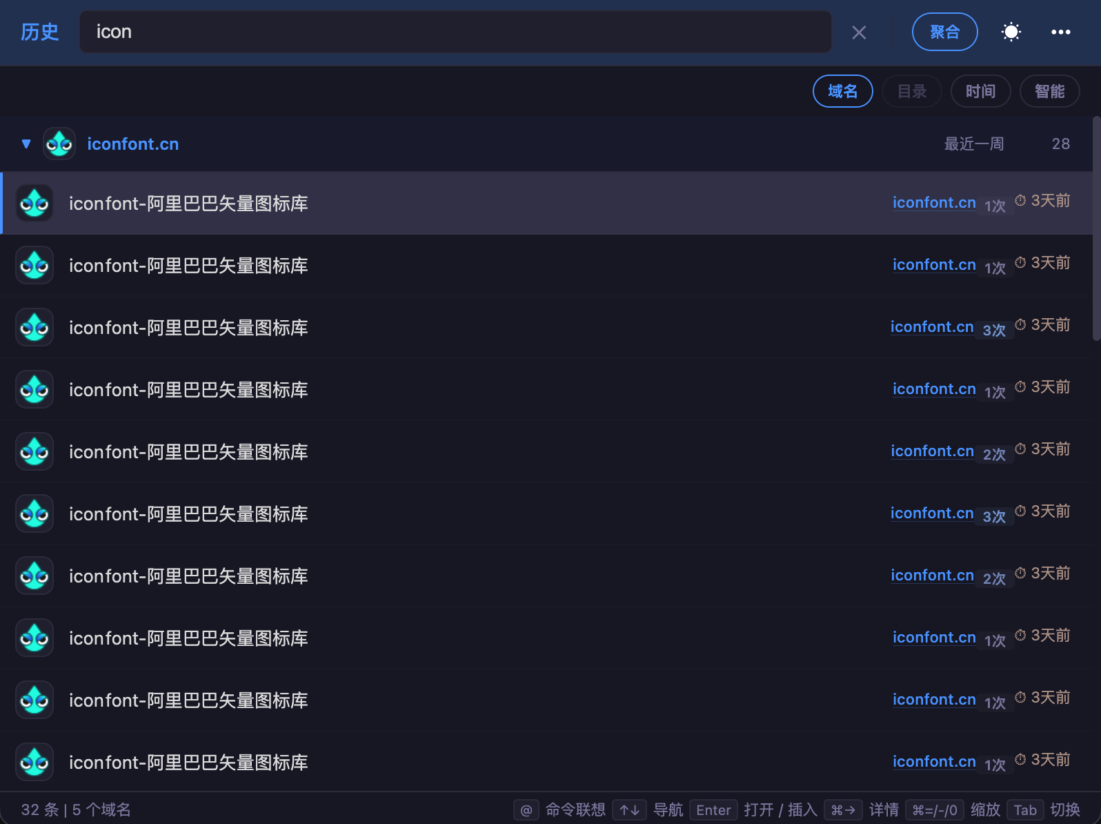The width and height of the screenshot is (1101, 824).
Task: Collapse the iconfont.cn domain group triangle
Action: click(x=26, y=144)
